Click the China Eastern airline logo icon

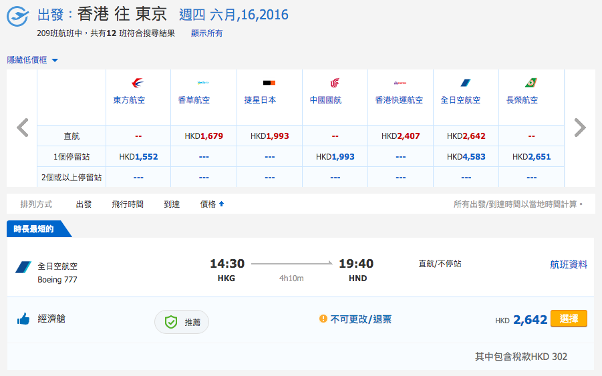(138, 83)
